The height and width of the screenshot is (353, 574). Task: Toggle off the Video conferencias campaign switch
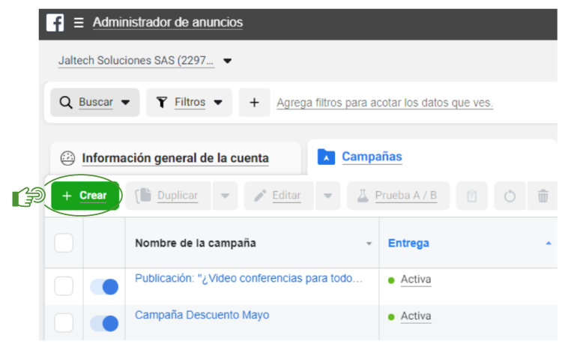(x=104, y=286)
